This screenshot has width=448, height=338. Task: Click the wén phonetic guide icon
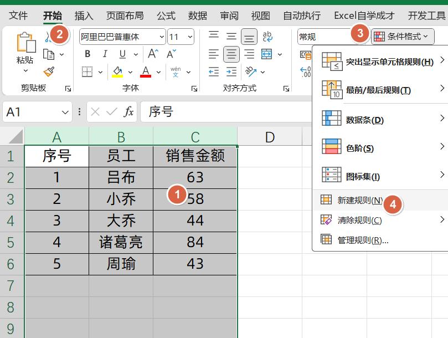176,72
